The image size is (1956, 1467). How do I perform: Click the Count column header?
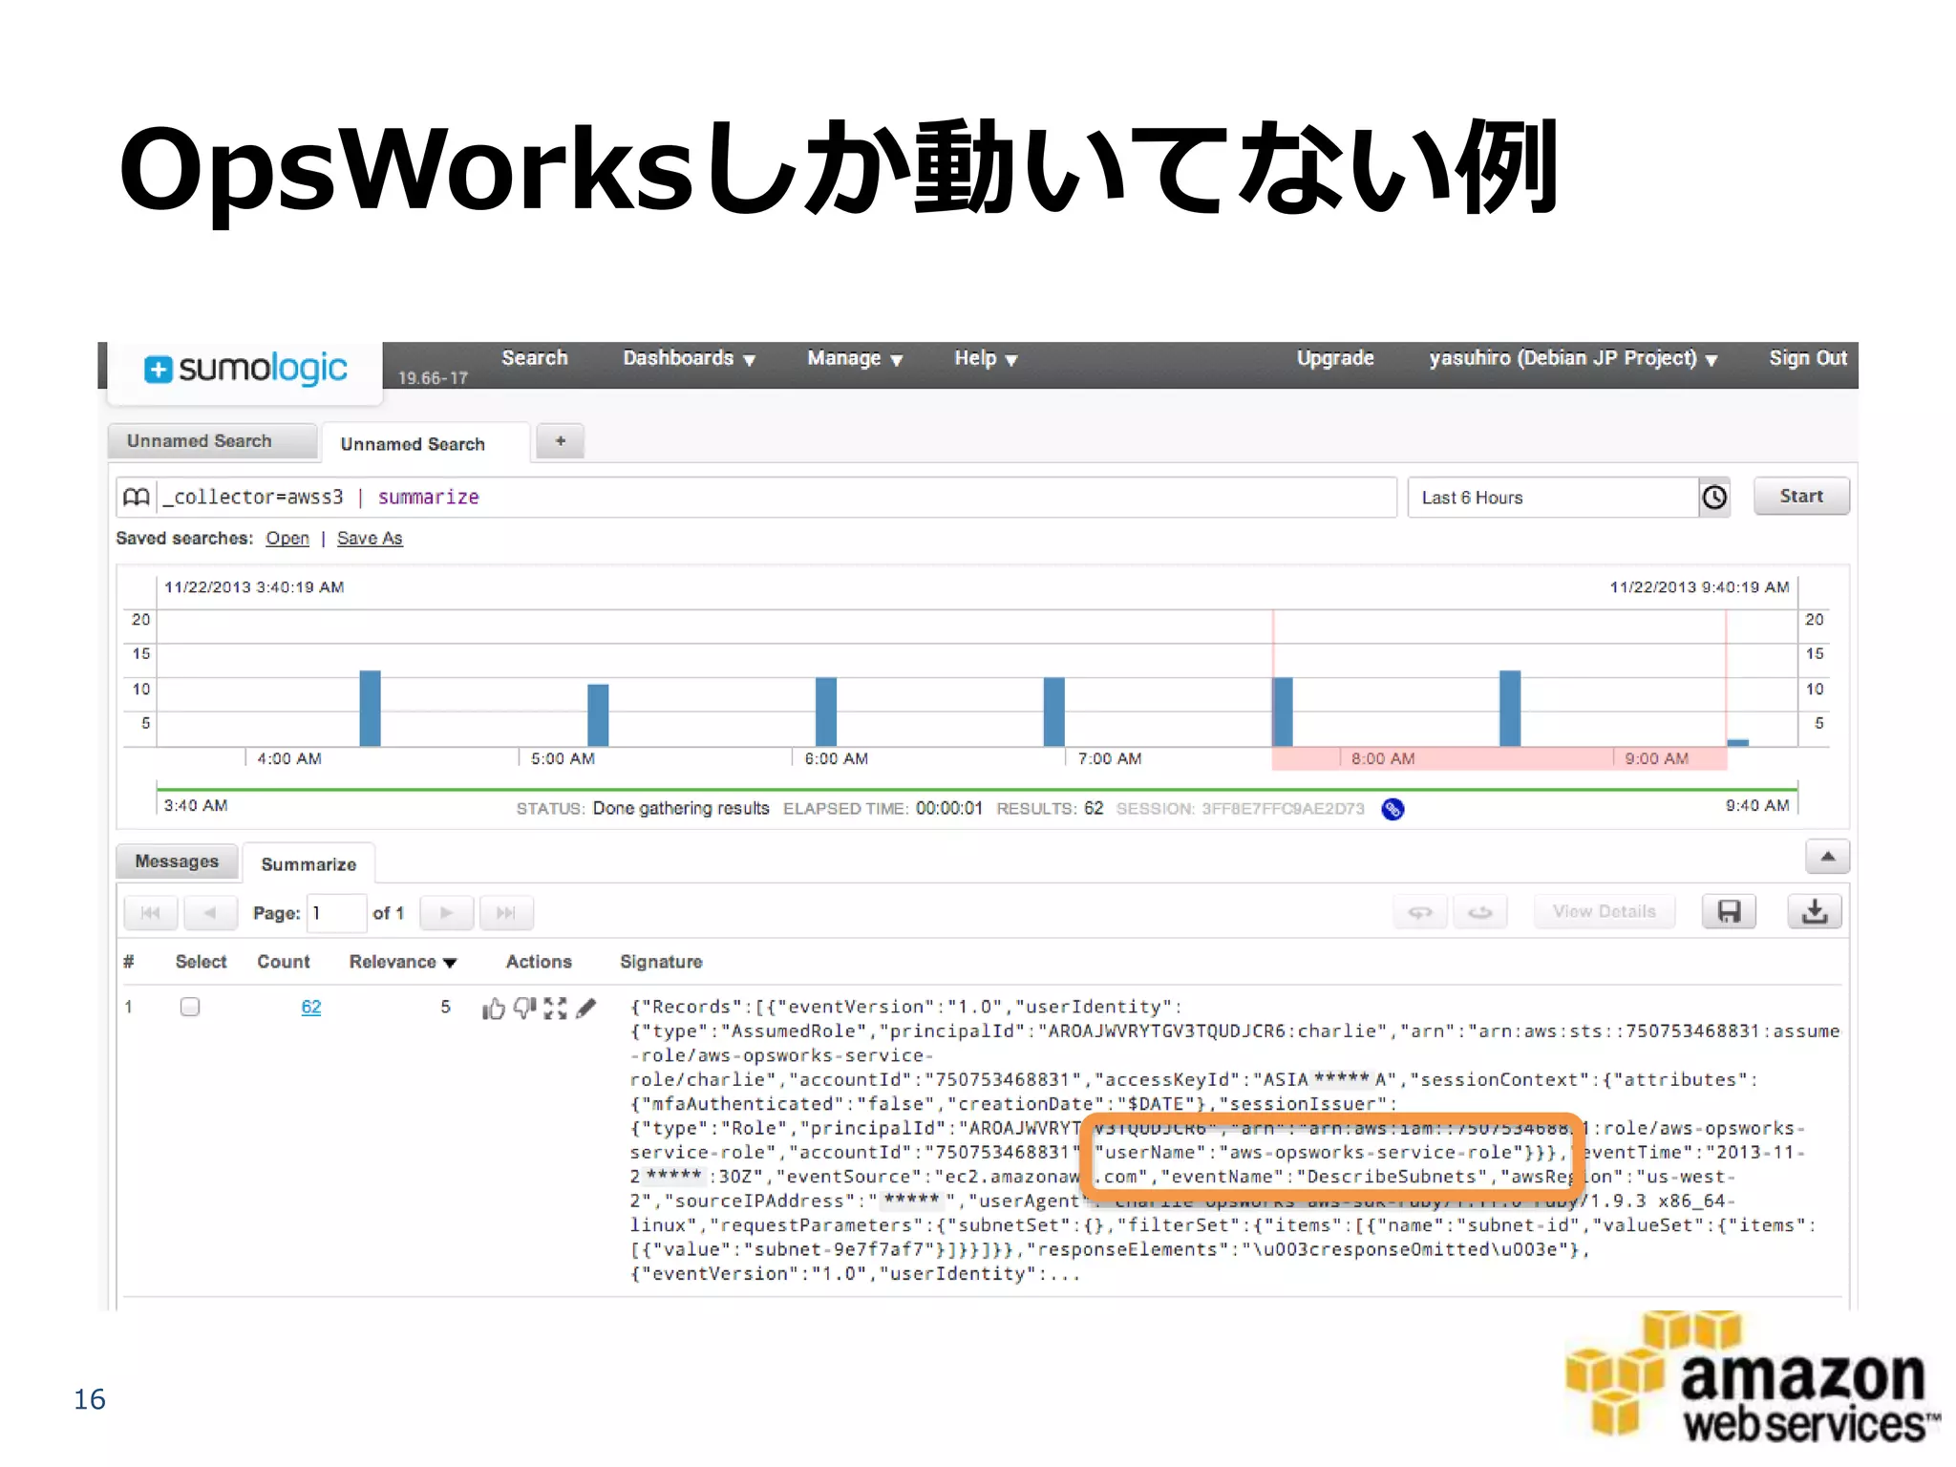tap(284, 963)
